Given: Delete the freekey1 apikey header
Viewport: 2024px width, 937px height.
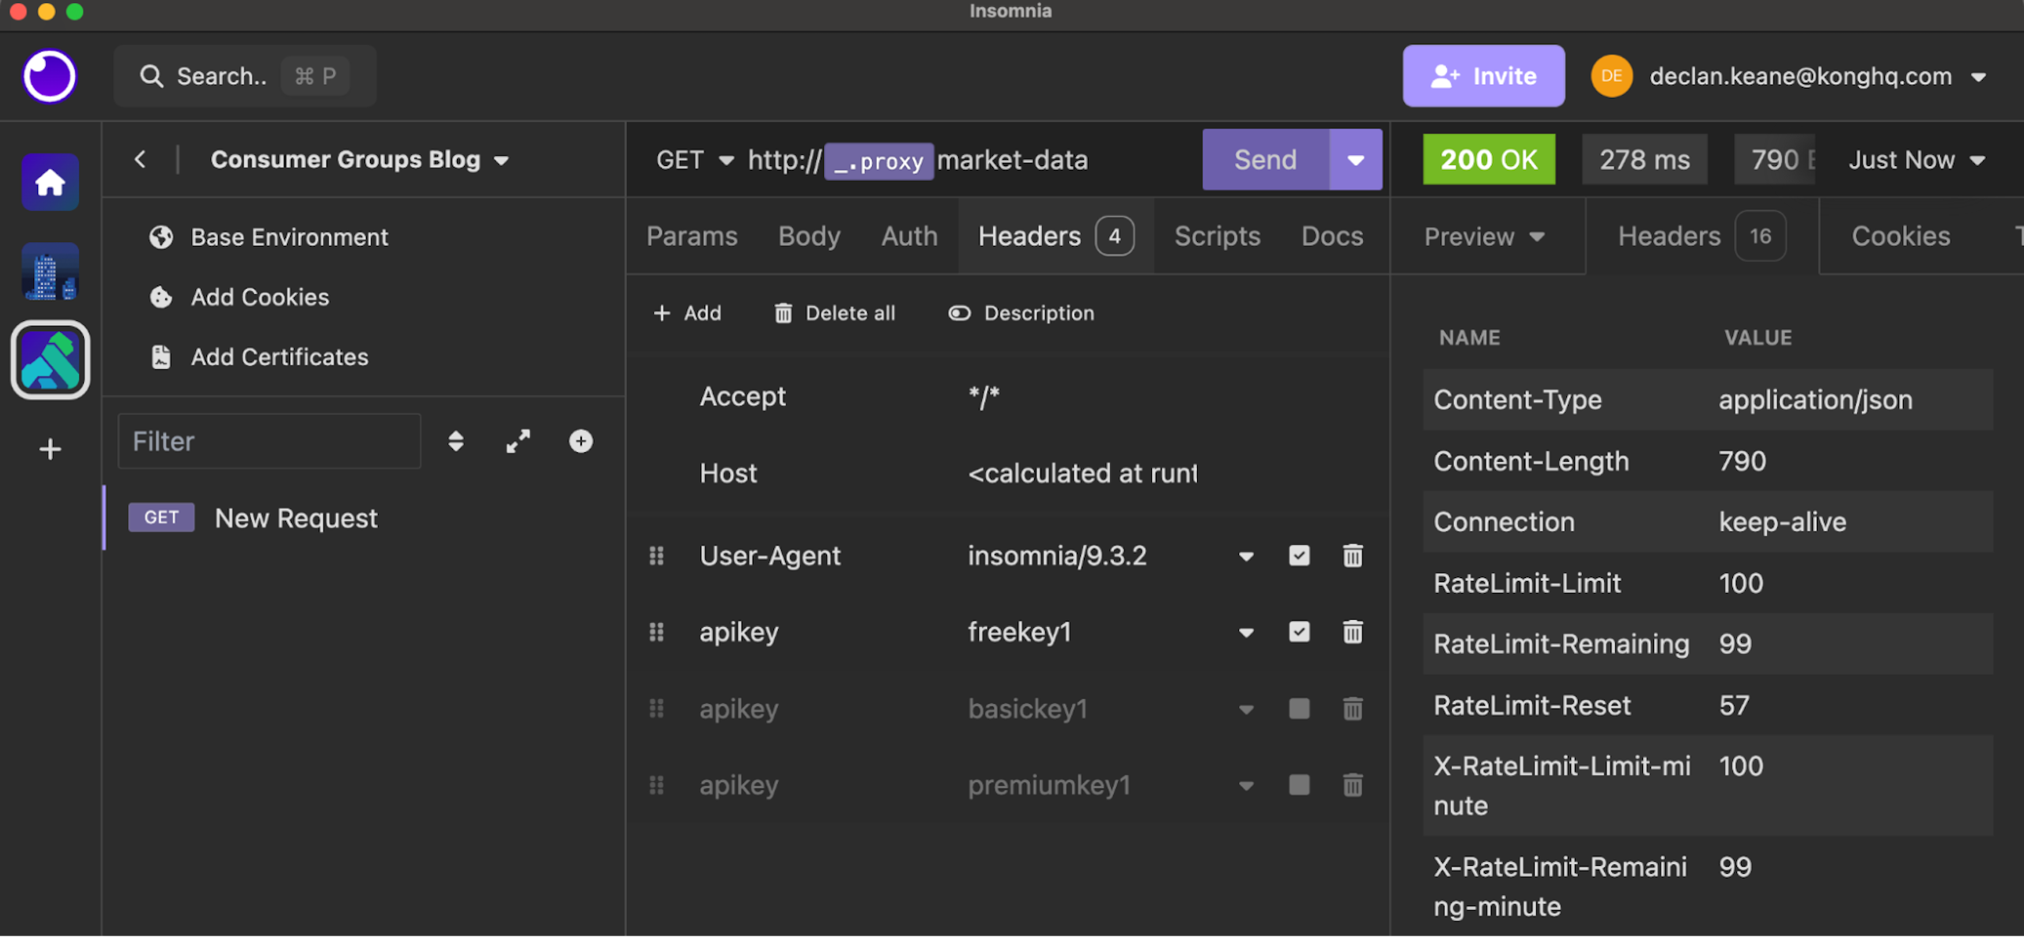Looking at the screenshot, I should pos(1352,632).
